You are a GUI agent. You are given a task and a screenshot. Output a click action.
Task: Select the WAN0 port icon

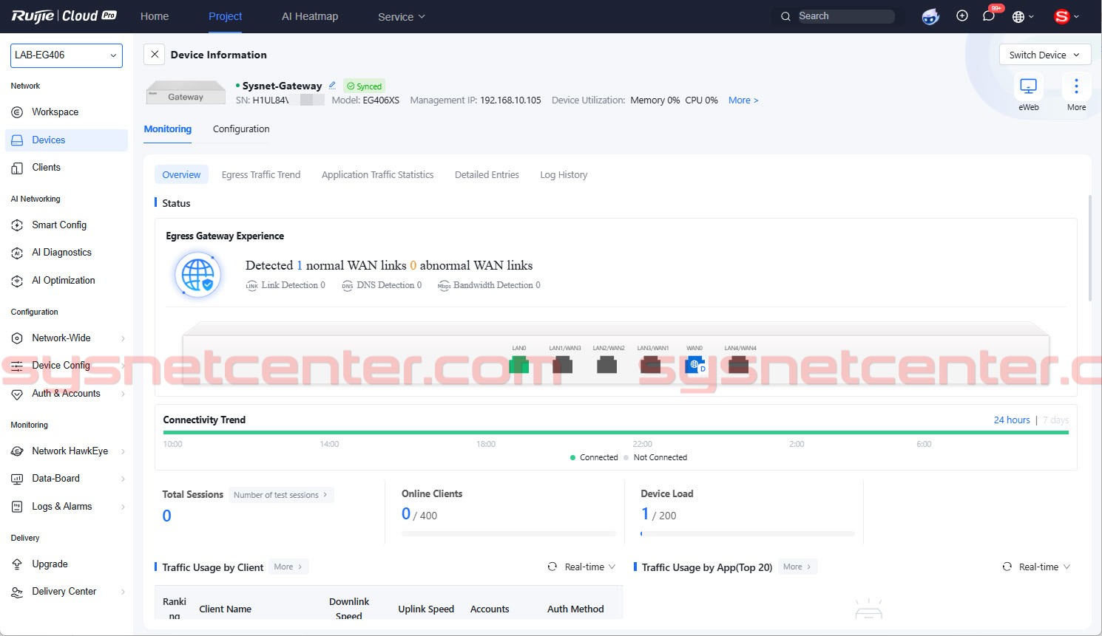[x=694, y=364]
